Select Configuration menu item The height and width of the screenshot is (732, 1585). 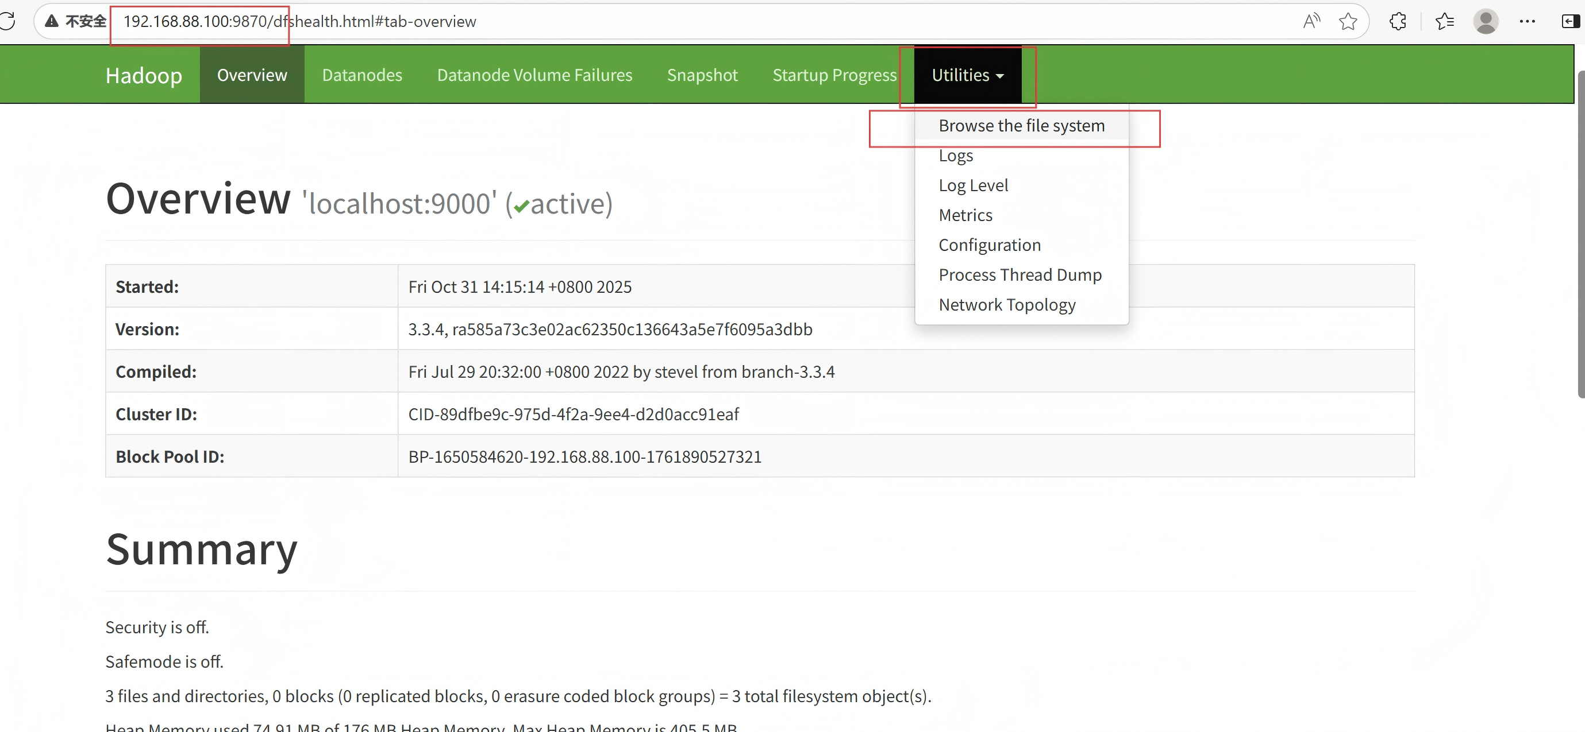click(990, 245)
